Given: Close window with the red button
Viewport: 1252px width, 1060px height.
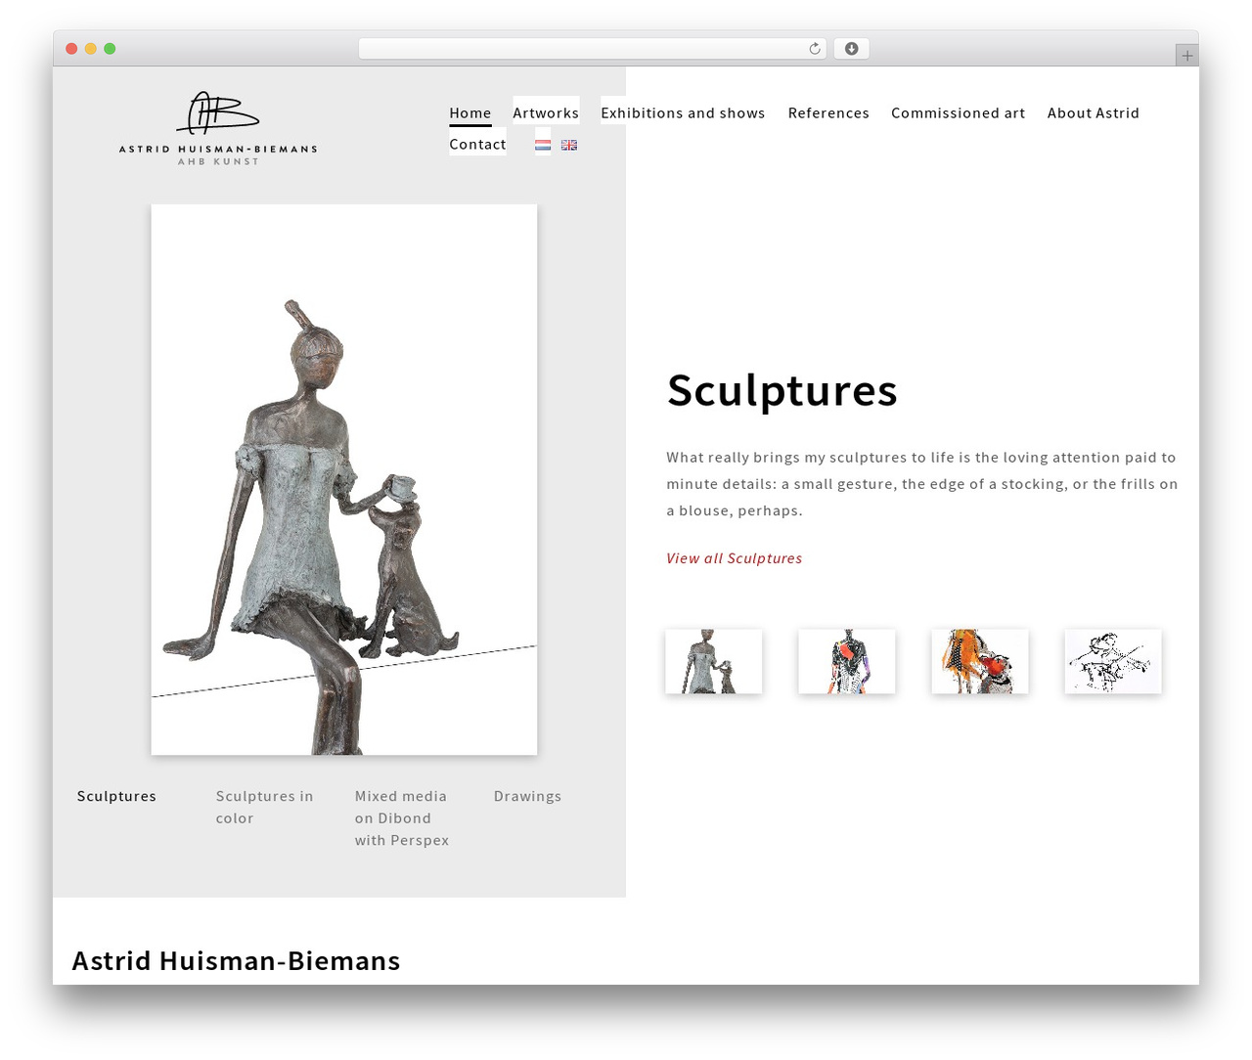Looking at the screenshot, I should 71,49.
